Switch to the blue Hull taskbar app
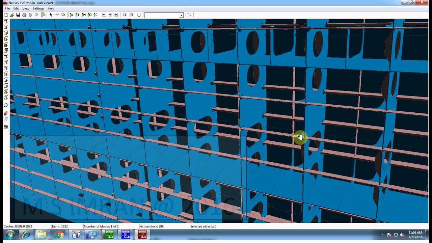This screenshot has height=243, width=432. pos(126,235)
